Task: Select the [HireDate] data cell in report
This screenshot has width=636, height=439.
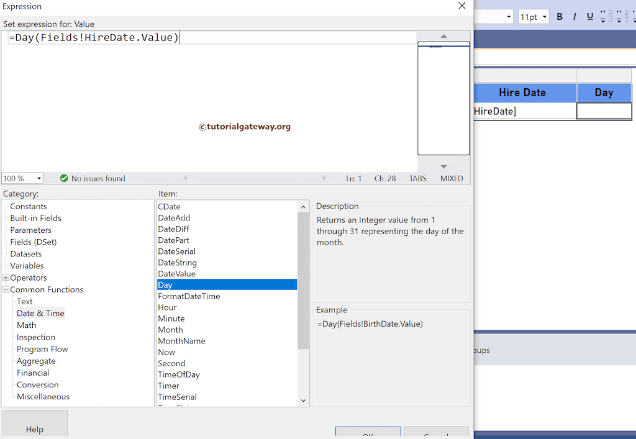Action: [525, 111]
